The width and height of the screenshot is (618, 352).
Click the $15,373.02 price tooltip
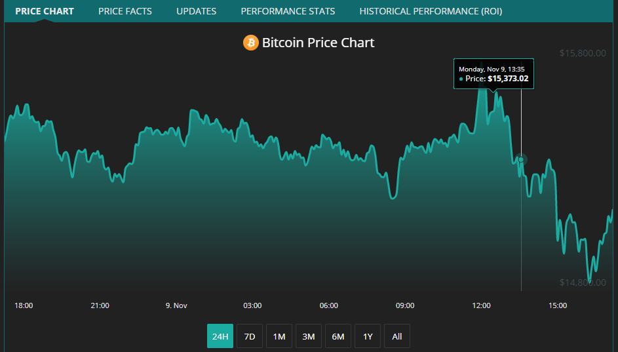point(494,74)
